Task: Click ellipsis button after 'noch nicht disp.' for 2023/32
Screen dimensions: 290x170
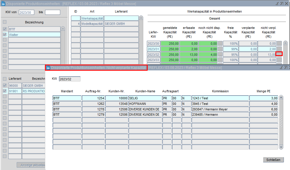Action: point(220,54)
